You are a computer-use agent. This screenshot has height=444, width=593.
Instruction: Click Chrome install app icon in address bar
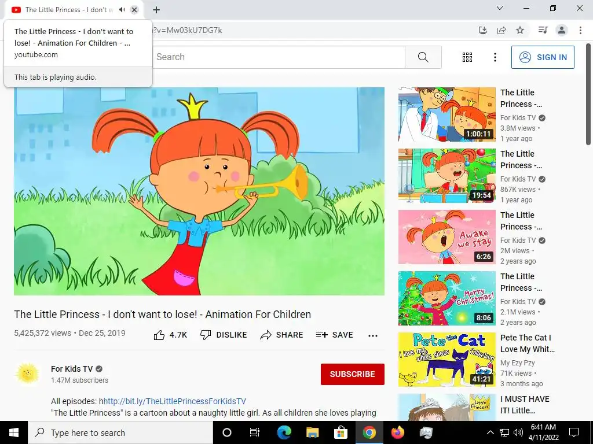[x=482, y=30]
